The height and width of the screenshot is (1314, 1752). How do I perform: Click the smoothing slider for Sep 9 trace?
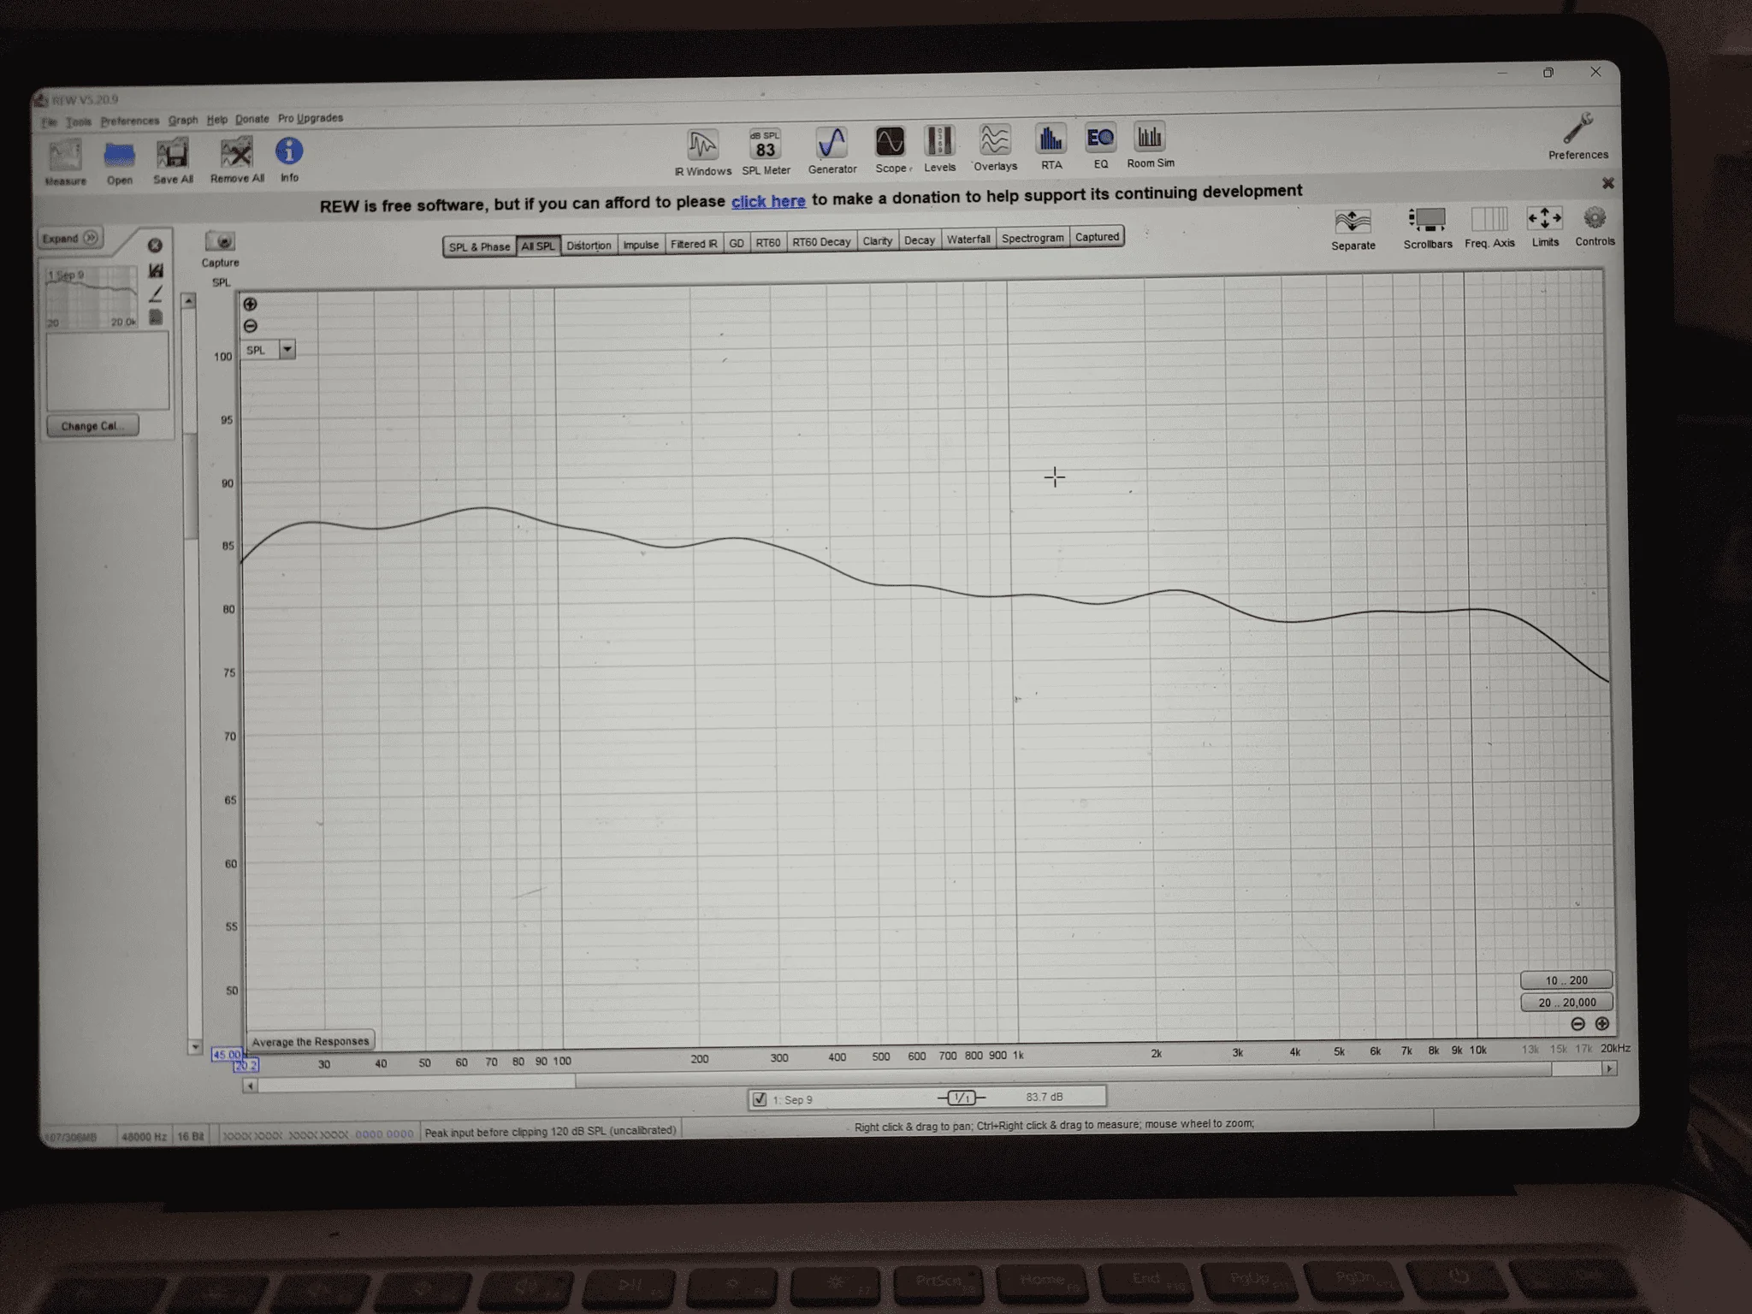[x=962, y=1098]
